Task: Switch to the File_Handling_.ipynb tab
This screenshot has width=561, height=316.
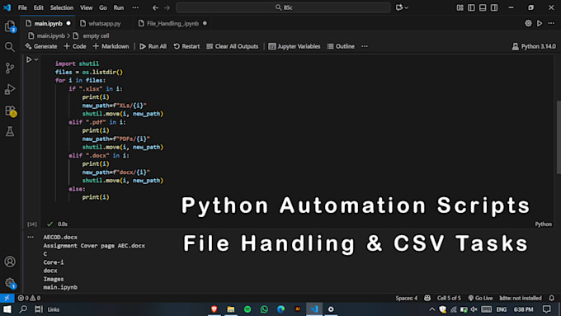Action: [172, 23]
